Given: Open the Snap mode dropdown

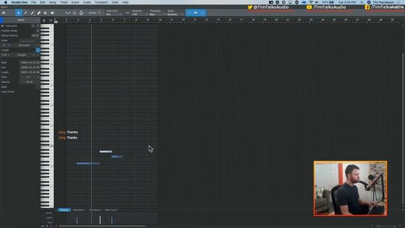Looking at the screenshot, I should 176,15.
